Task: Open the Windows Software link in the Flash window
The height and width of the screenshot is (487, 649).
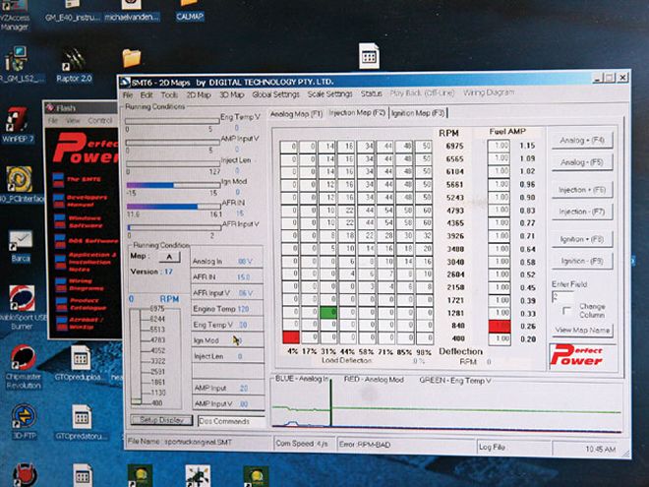Action: 79,222
